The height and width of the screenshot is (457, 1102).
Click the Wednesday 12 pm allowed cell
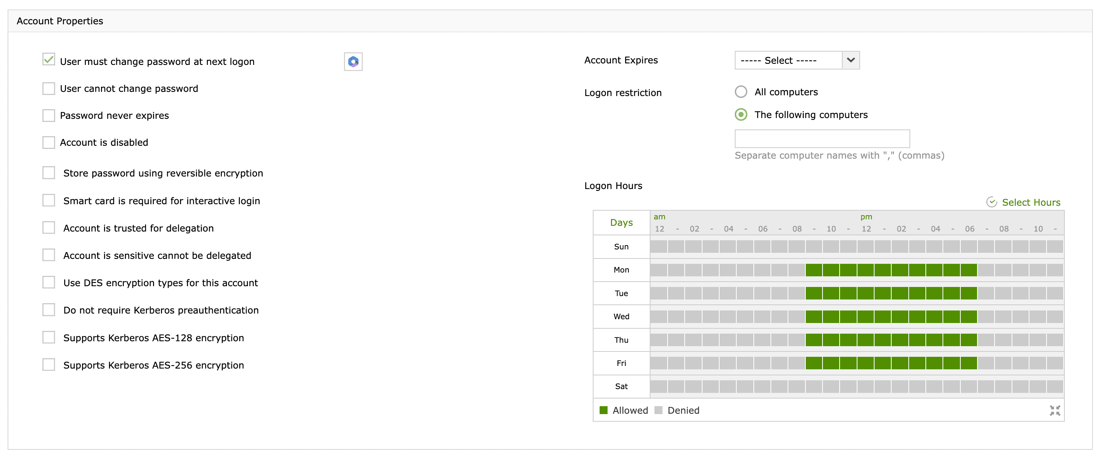pos(865,316)
